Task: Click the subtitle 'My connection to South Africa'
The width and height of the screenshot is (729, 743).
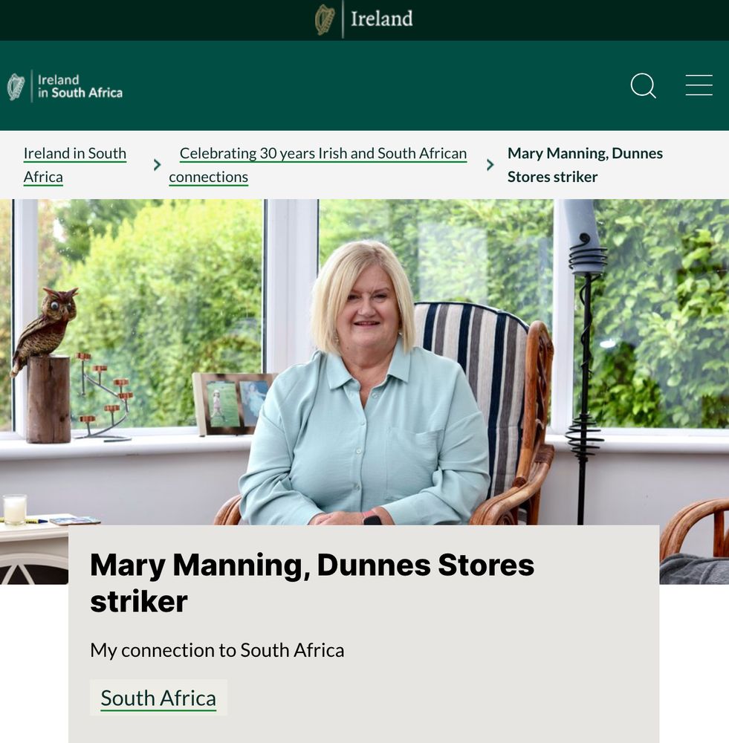Action: pos(217,650)
